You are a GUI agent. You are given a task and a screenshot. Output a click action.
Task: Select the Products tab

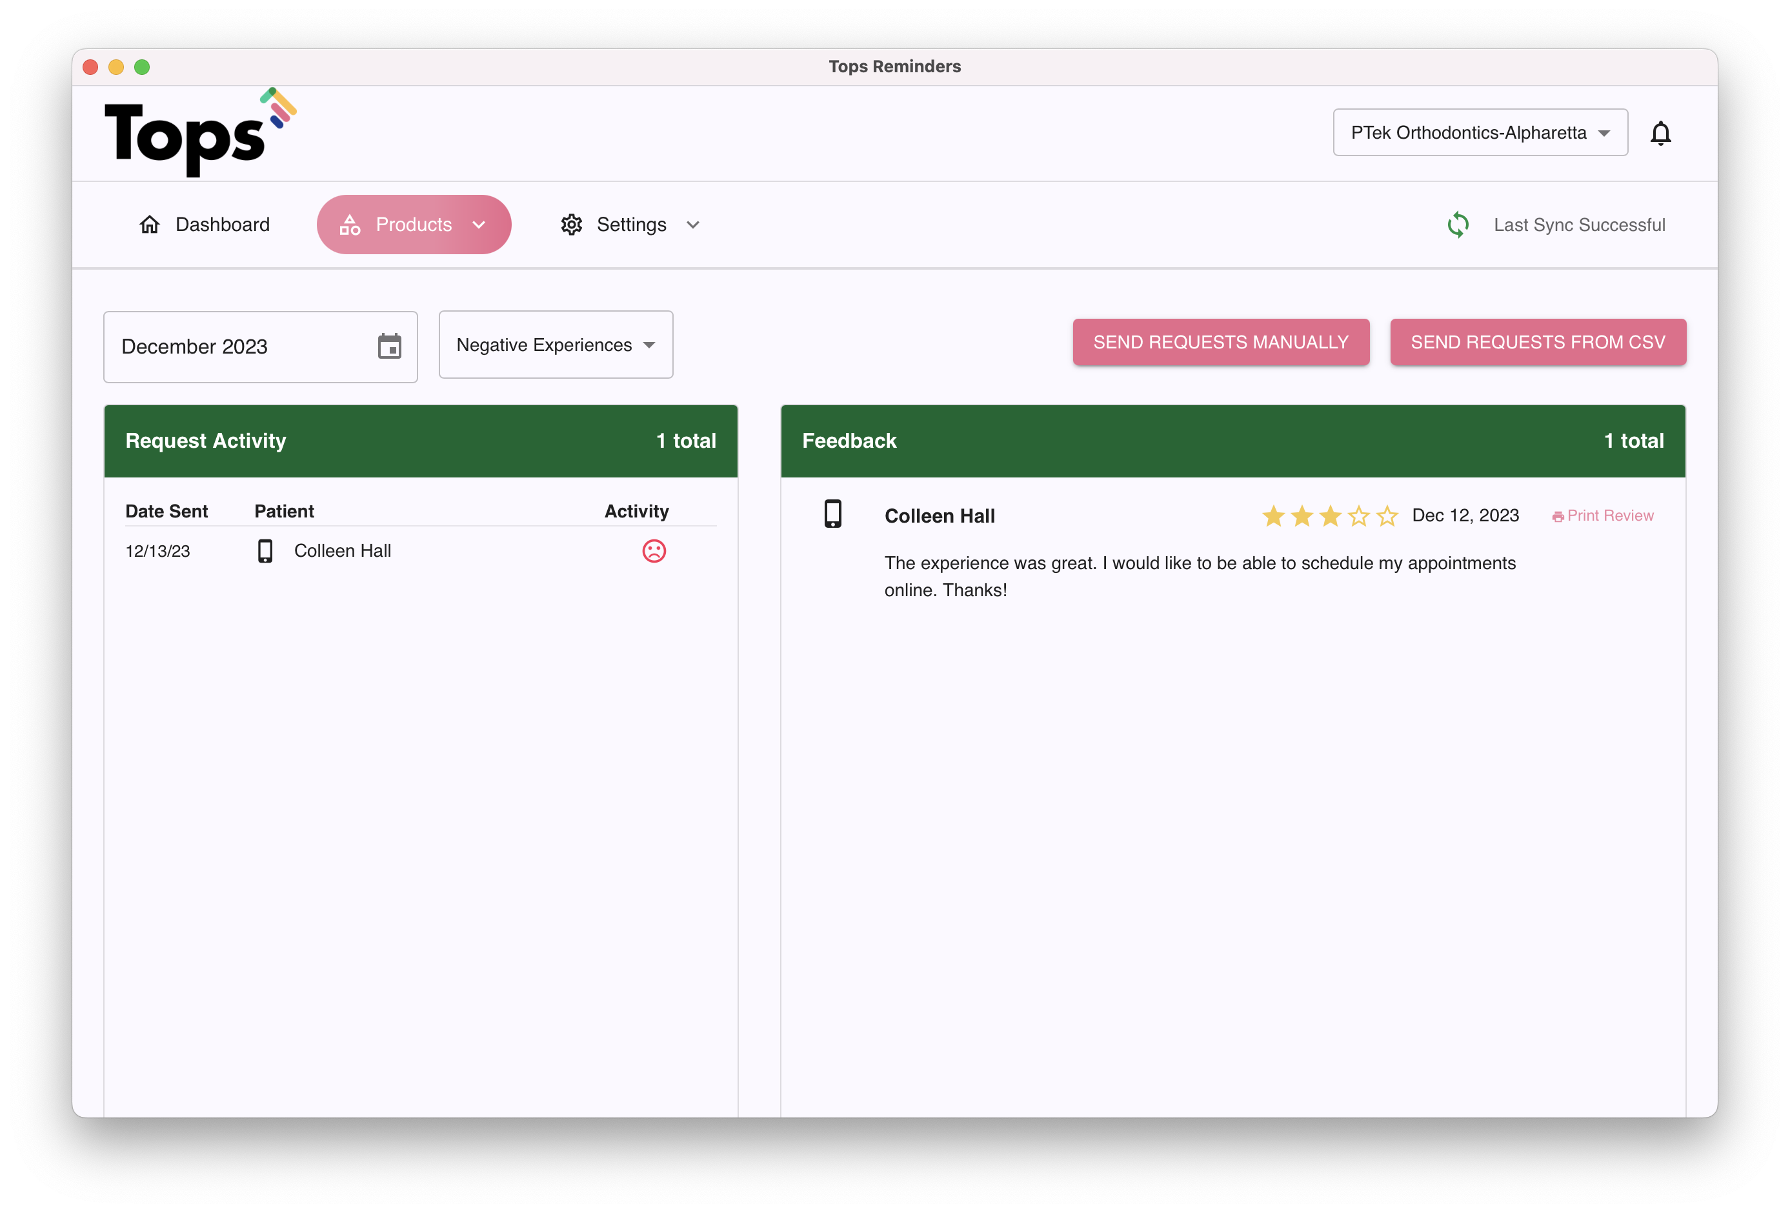(413, 225)
